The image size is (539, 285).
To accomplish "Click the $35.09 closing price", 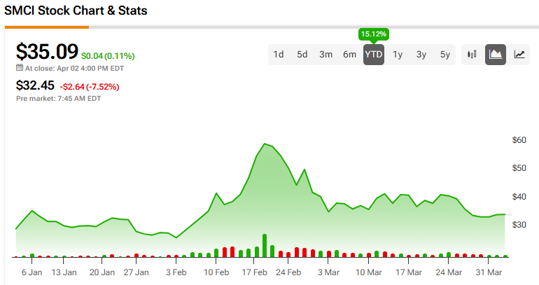I will click(x=47, y=52).
